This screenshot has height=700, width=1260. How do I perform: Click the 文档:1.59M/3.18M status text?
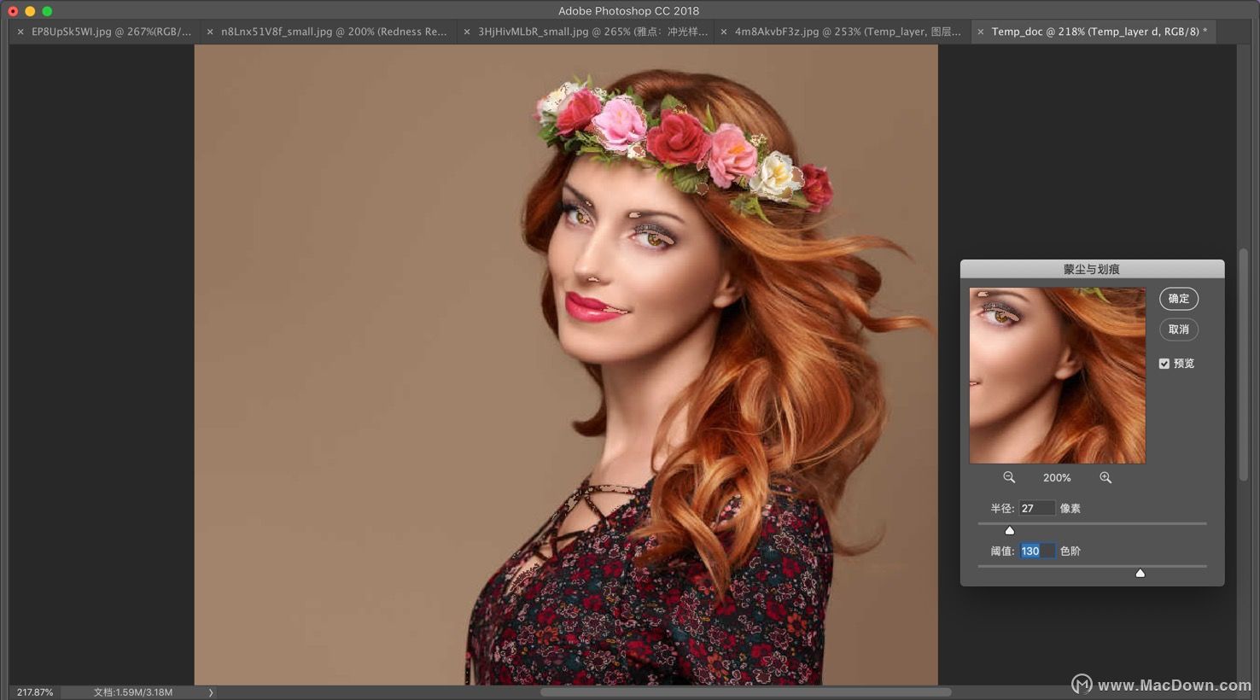(x=133, y=692)
